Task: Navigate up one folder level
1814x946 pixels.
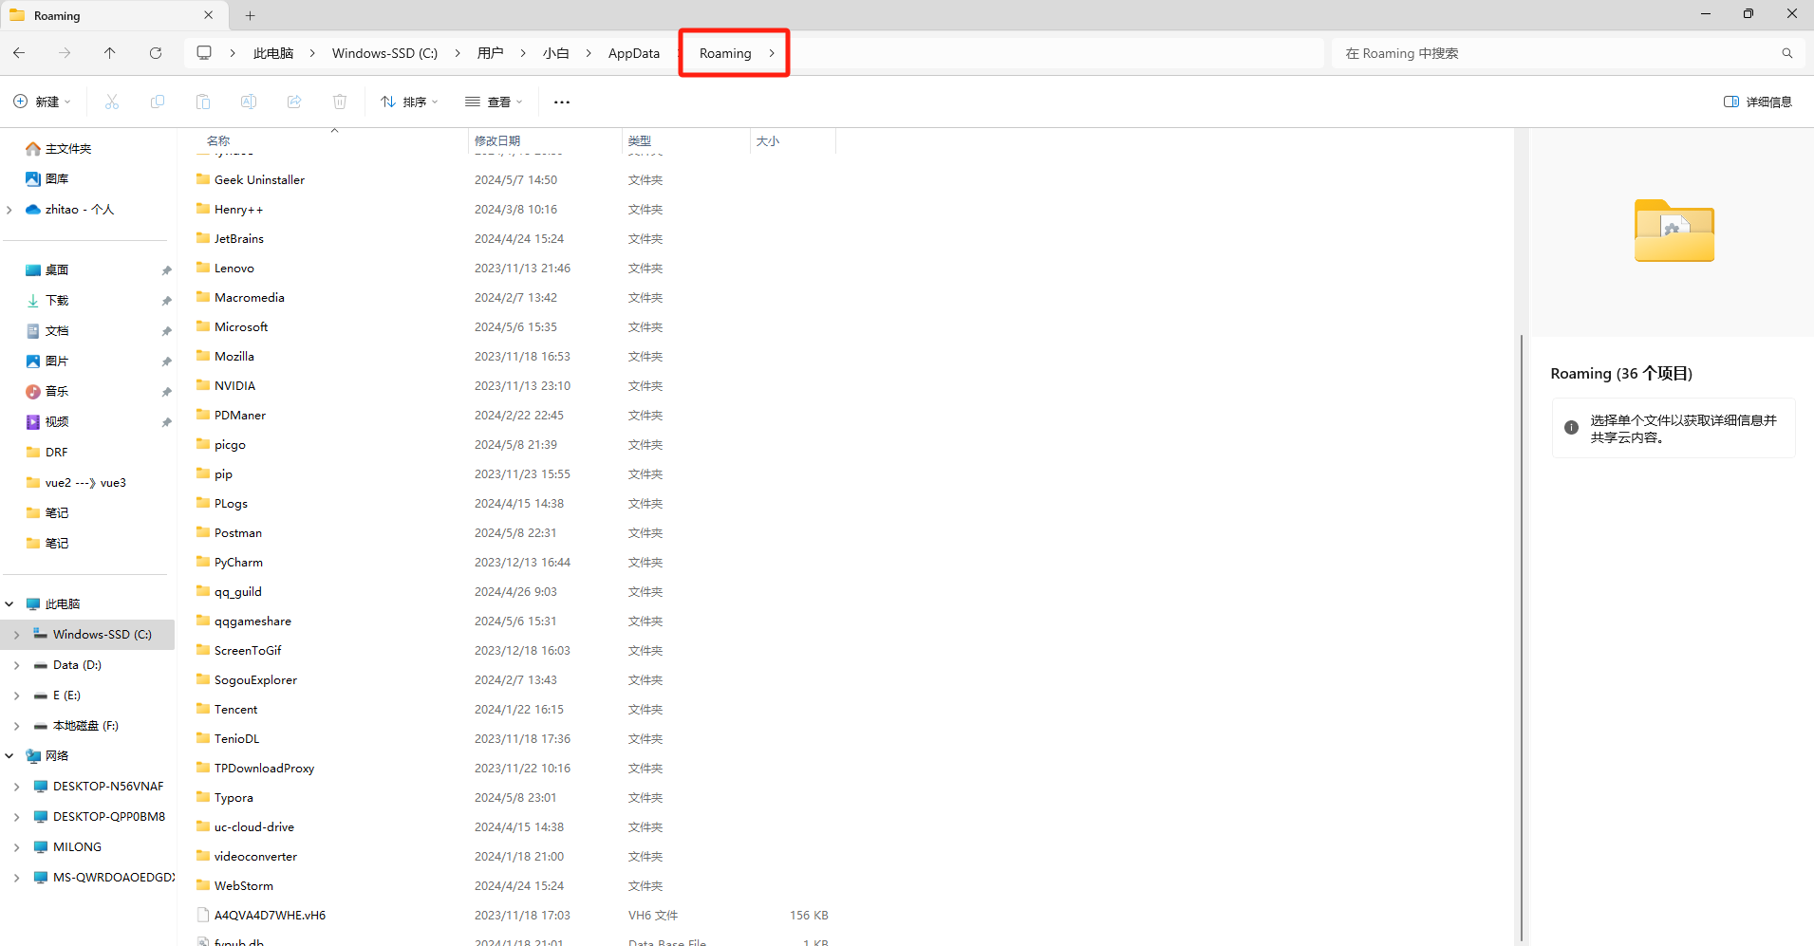Action: pyautogui.click(x=110, y=53)
